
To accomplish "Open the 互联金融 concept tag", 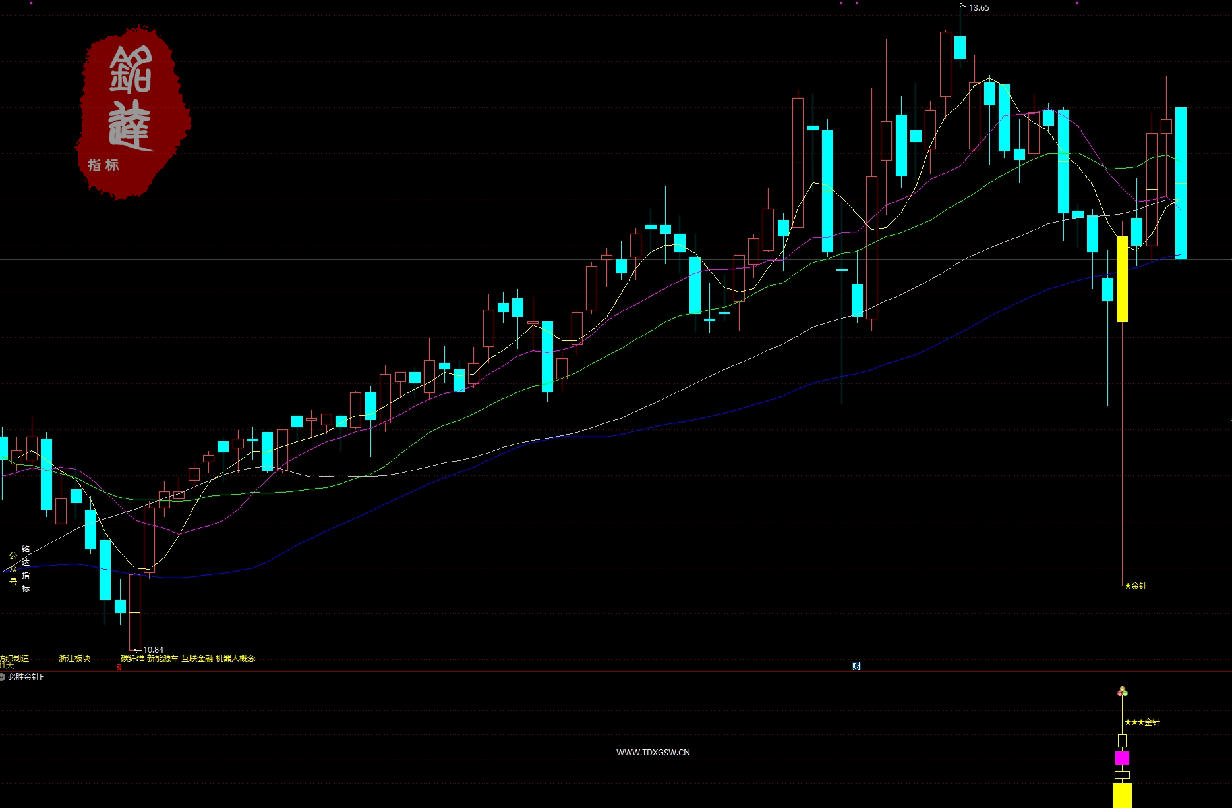I will (x=197, y=659).
